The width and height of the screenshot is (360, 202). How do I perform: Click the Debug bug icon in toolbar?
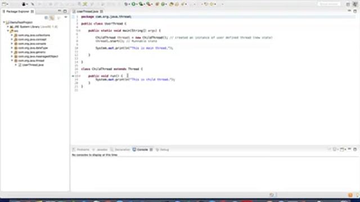[x=126, y=4]
